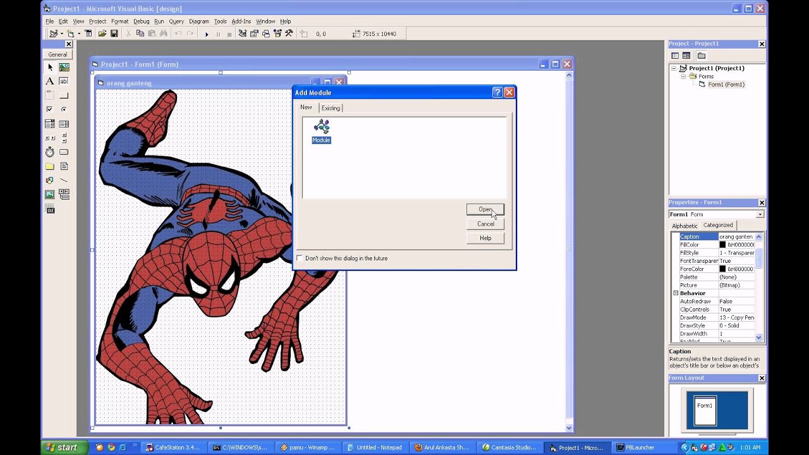Click the Open Project toolbar icon
Viewport: 809px width, 455px height.
(x=102, y=33)
